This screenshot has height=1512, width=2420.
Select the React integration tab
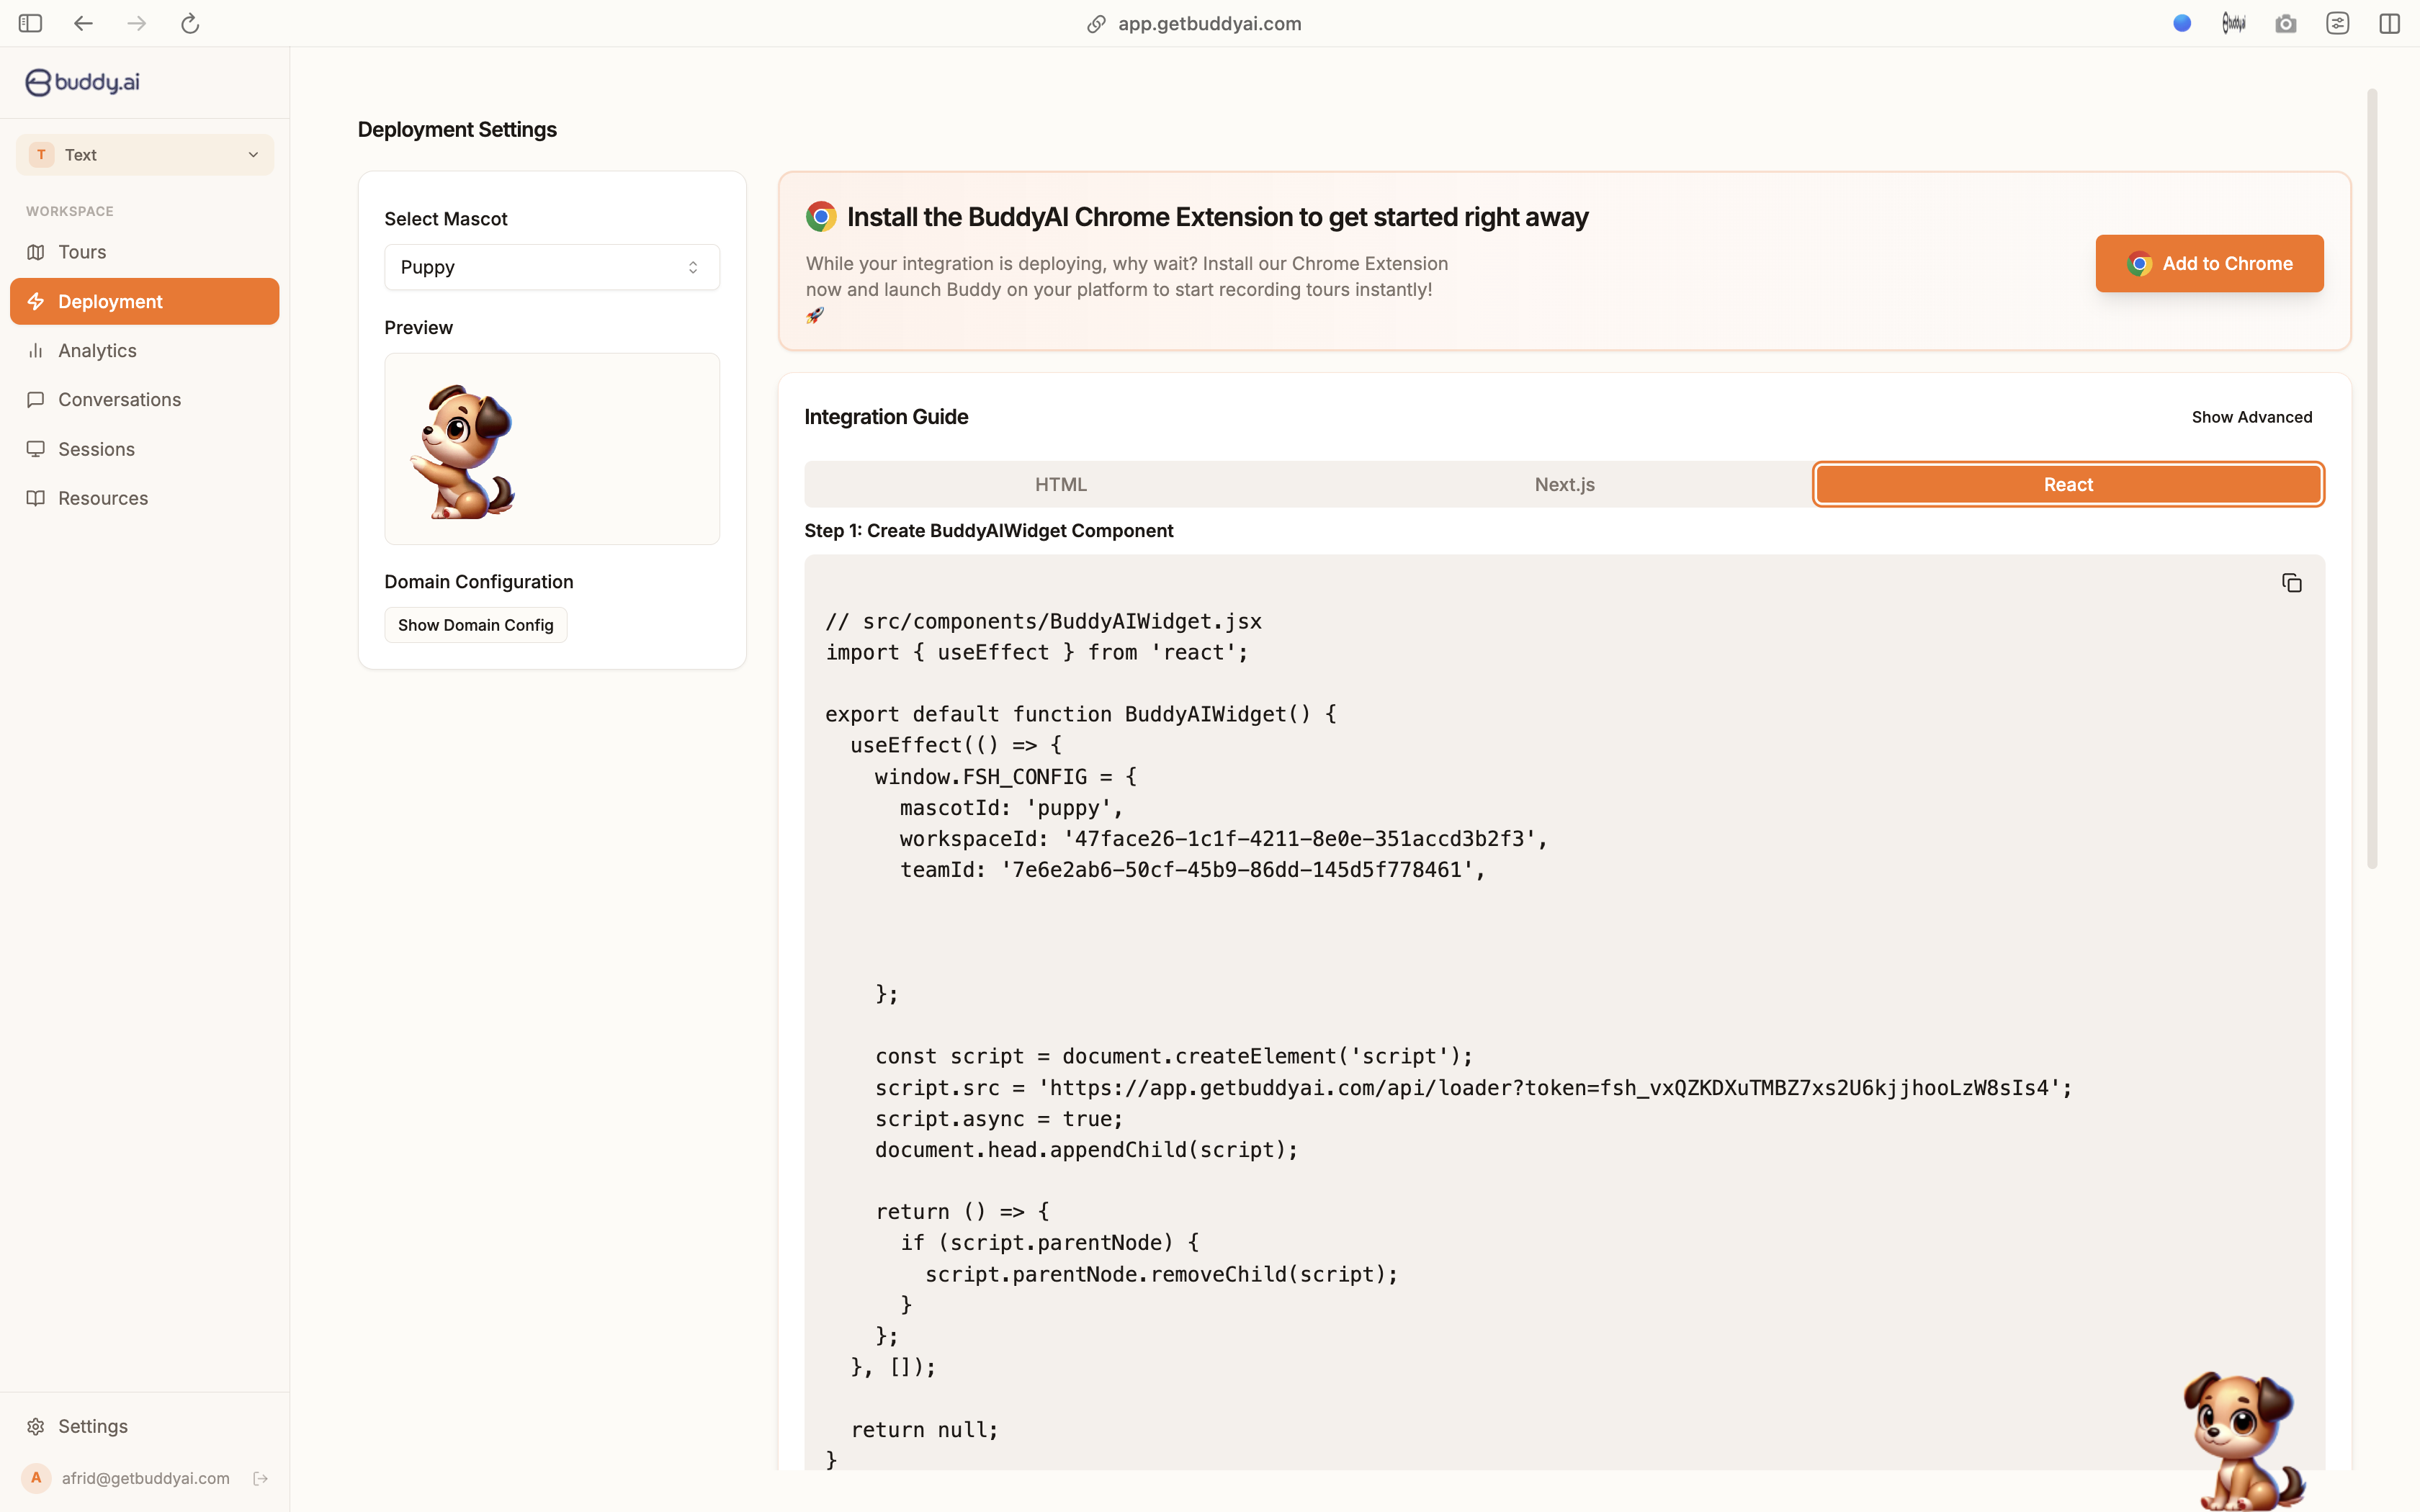pyautogui.click(x=2068, y=484)
